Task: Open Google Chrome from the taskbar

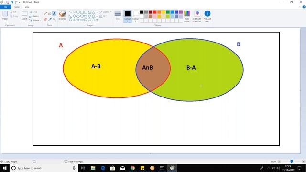Action: [x=132, y=168]
